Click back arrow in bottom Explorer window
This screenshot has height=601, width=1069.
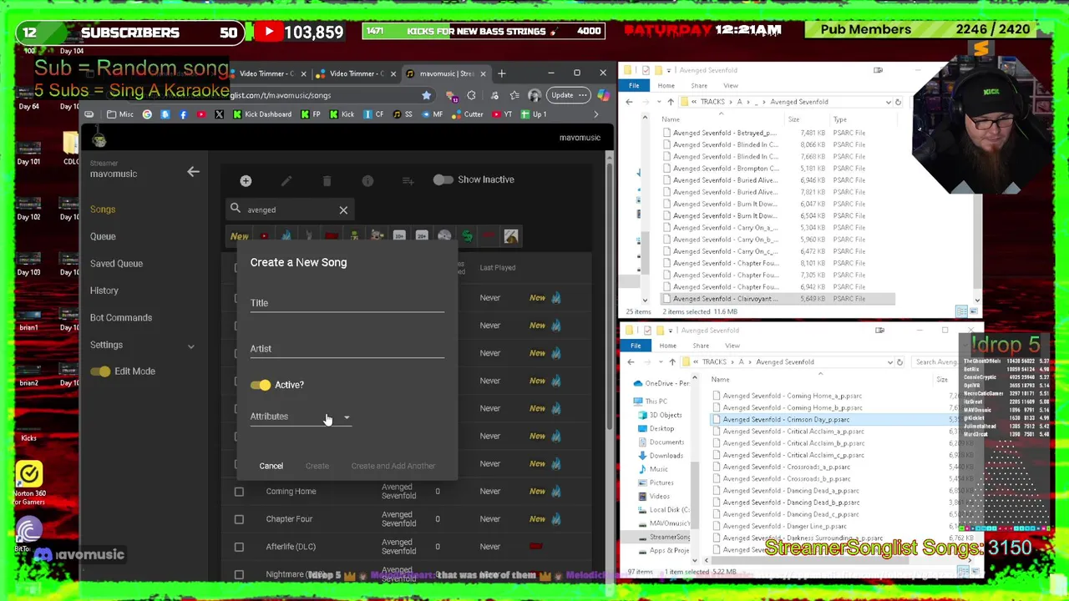[x=631, y=362]
